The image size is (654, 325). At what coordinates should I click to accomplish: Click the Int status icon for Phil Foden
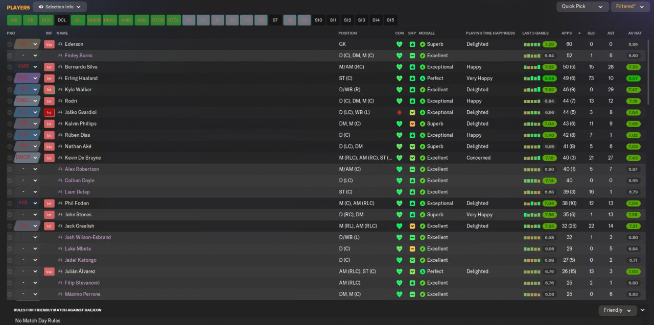point(49,204)
